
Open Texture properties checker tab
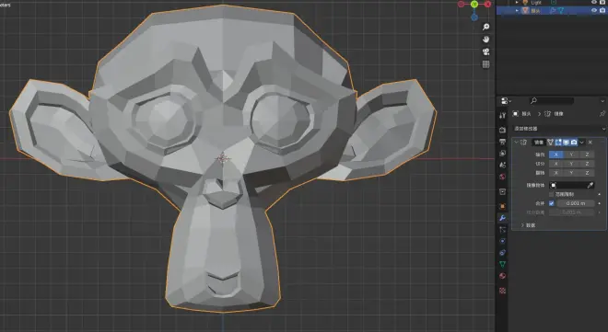(503, 291)
